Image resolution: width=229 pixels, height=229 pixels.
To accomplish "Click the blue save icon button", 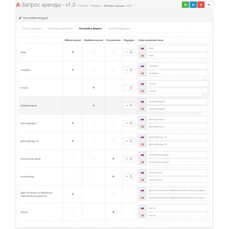I will pyautogui.click(x=193, y=5).
